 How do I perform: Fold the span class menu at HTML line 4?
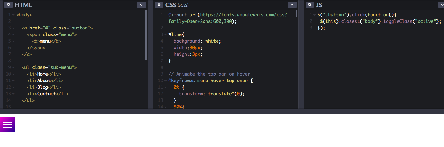(13, 35)
